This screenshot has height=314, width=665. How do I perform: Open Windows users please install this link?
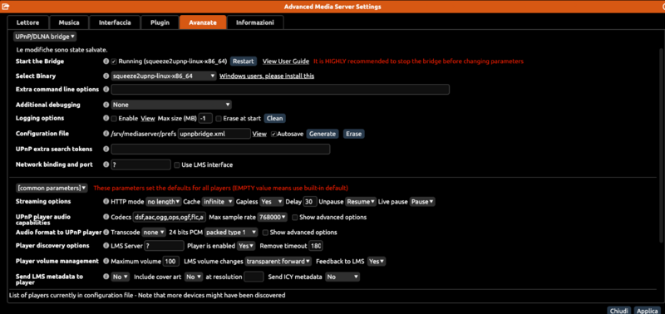(267, 76)
